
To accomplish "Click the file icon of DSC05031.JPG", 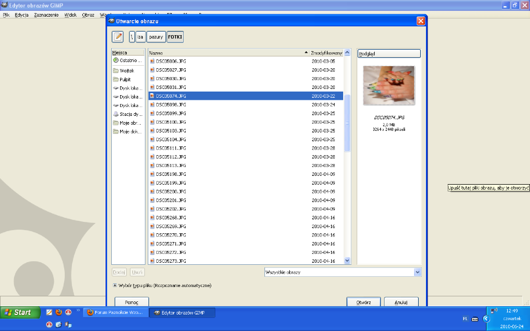I will point(152,87).
